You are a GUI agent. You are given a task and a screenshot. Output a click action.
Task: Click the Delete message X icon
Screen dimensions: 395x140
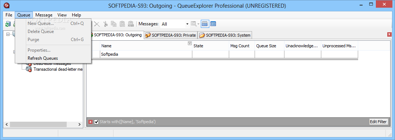pyautogui.click(x=97, y=24)
